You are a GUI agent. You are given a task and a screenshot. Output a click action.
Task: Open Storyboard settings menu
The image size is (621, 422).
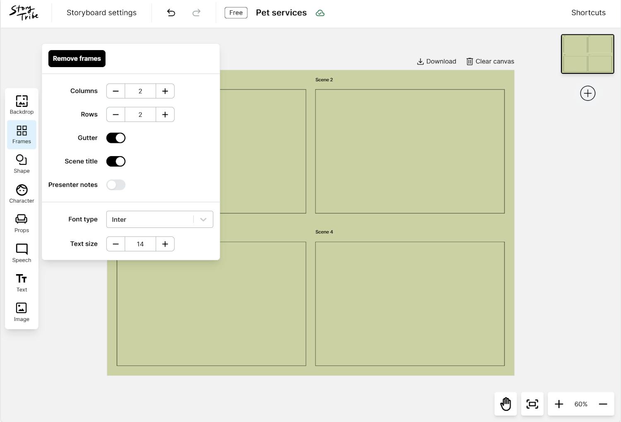click(101, 13)
